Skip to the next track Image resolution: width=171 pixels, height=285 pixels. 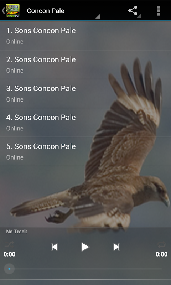click(116, 247)
